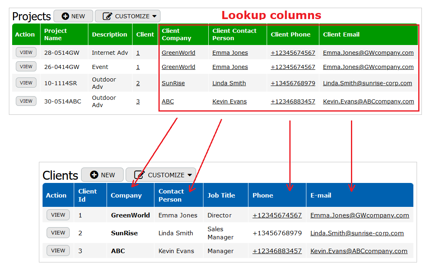Open GreenWorld company link in 28-0514GW row
The image size is (447, 273).
coord(178,53)
